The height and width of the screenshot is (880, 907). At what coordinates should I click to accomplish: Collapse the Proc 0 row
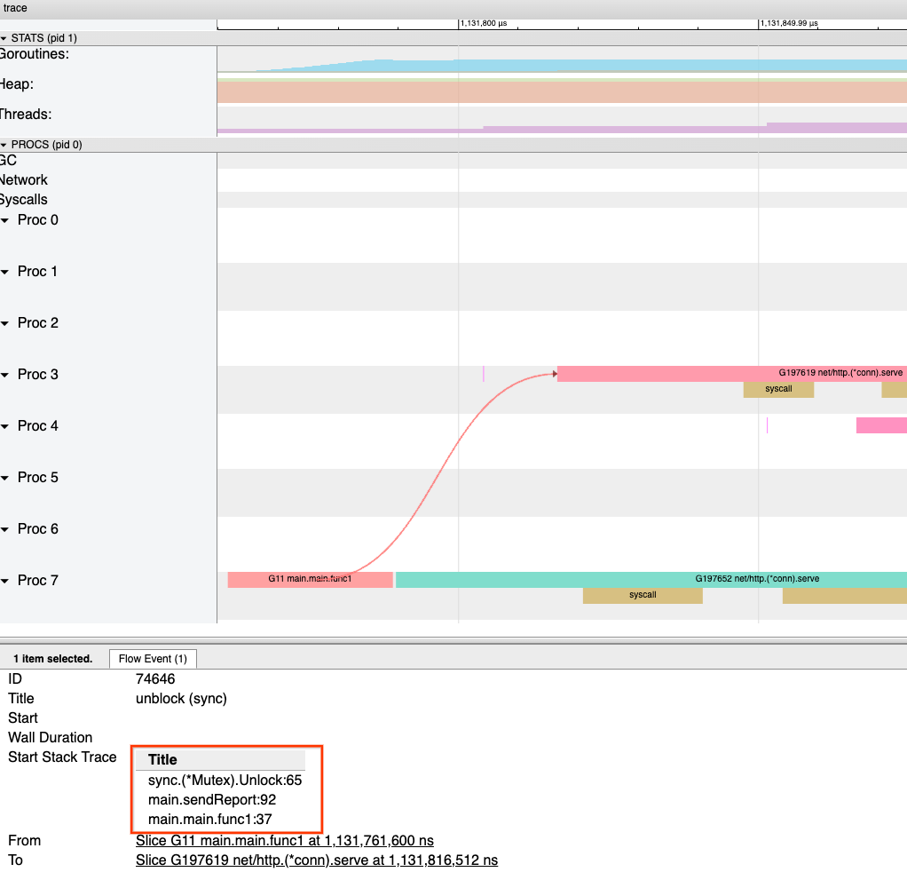(7, 220)
